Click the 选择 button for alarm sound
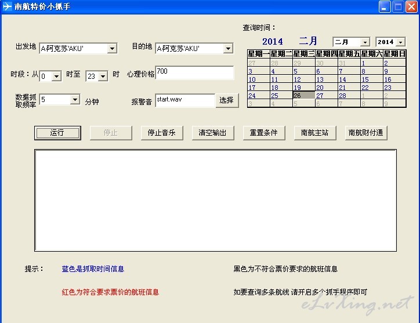The width and height of the screenshot is (420, 323). (227, 100)
